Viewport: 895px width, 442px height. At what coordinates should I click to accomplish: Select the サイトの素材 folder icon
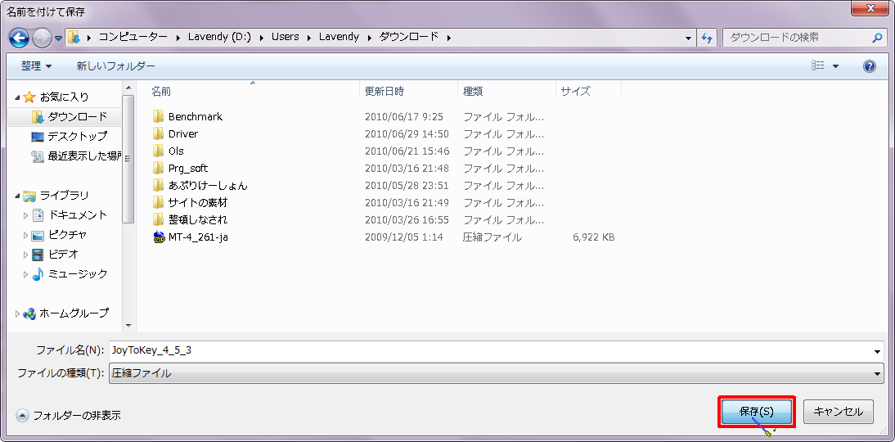(159, 202)
